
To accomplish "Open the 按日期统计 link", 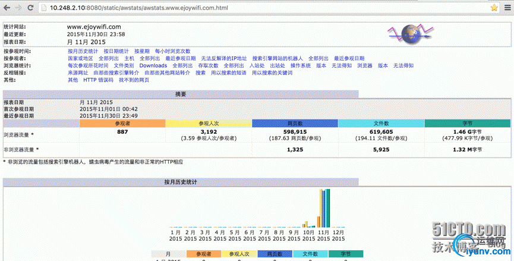I will [116, 51].
